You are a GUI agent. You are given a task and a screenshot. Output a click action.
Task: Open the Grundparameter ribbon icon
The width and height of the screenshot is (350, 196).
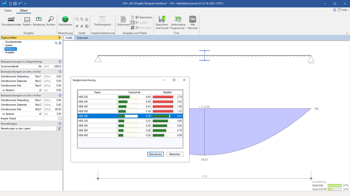point(11,21)
